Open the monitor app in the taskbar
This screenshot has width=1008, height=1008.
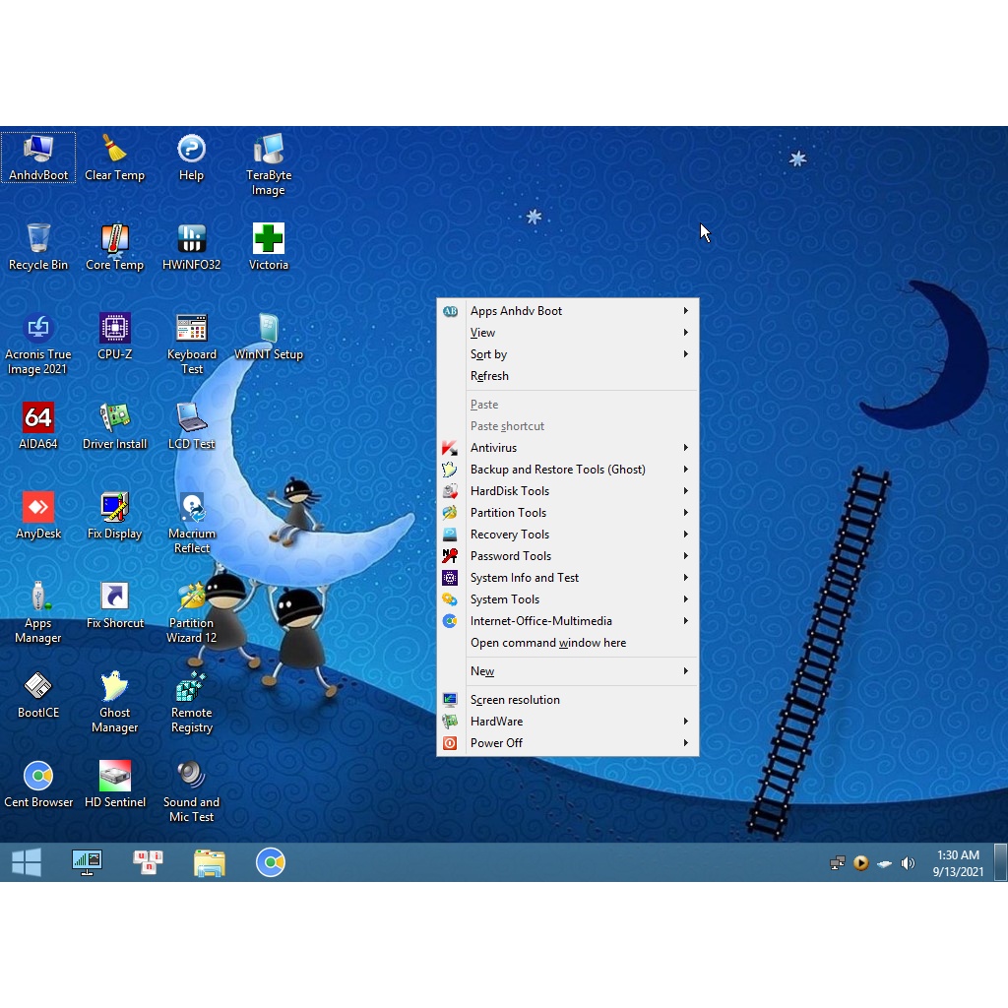pos(87,862)
